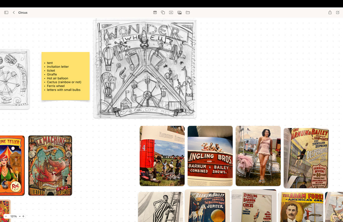343x222 pixels.
Task: Click 'letters with small bulbs' line
Action: pyautogui.click(x=64, y=90)
